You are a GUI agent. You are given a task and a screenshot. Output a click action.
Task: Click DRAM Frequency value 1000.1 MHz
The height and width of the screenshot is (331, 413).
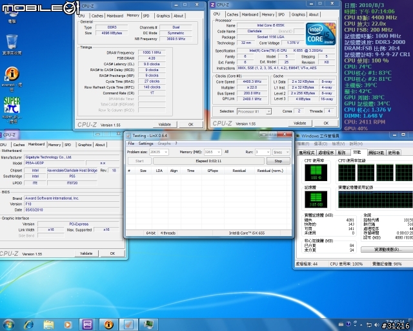tap(152, 52)
